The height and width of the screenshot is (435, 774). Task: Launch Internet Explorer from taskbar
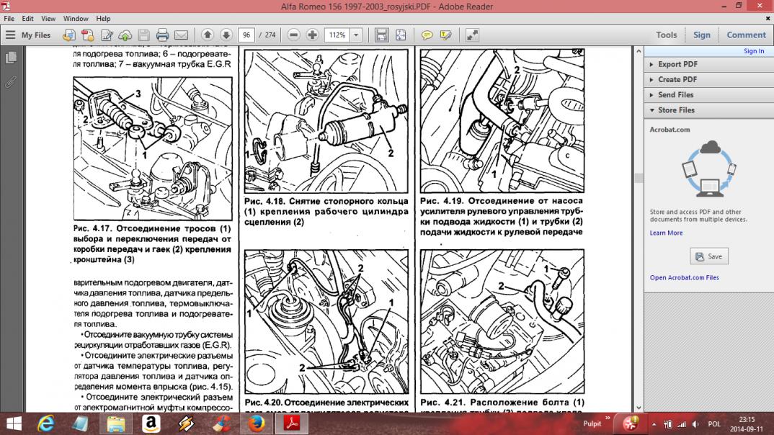[46, 423]
